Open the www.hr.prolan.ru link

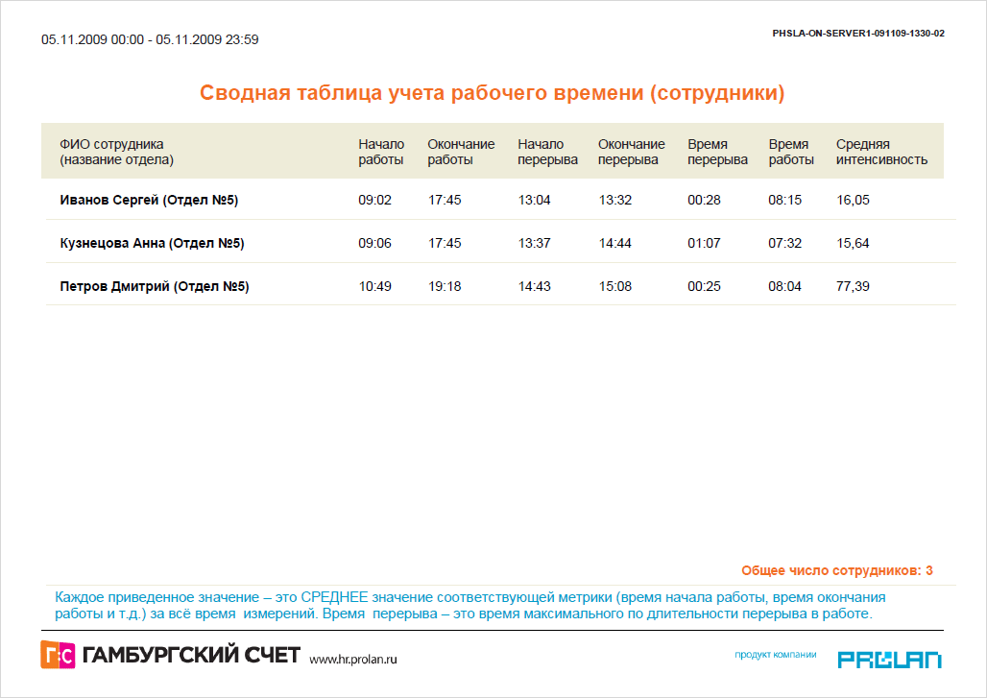click(353, 660)
